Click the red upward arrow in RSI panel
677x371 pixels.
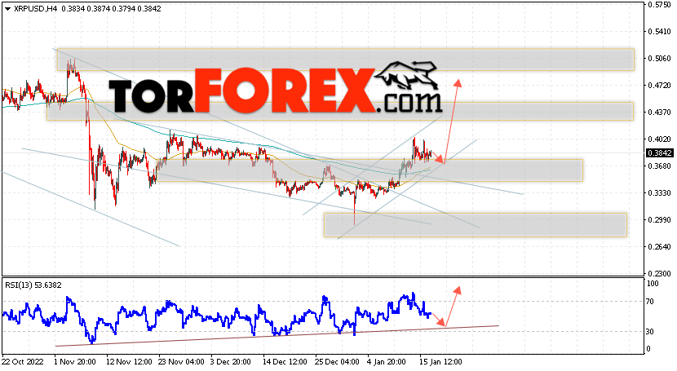click(453, 306)
